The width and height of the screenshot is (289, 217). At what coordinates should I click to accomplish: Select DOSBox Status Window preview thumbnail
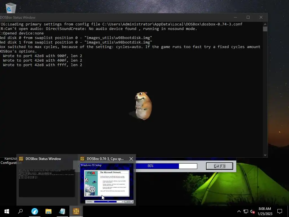tap(47, 183)
